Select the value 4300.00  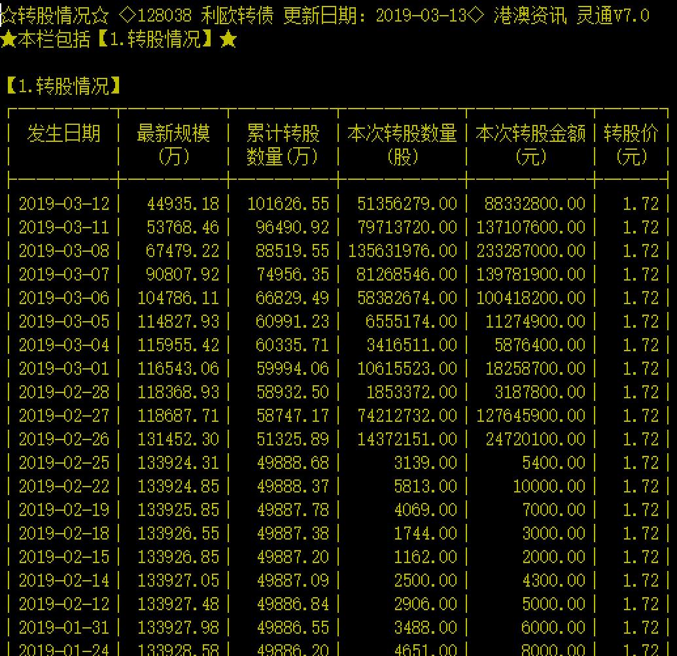tap(553, 580)
